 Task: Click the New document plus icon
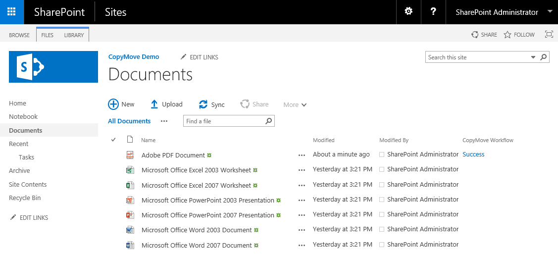tap(113, 104)
